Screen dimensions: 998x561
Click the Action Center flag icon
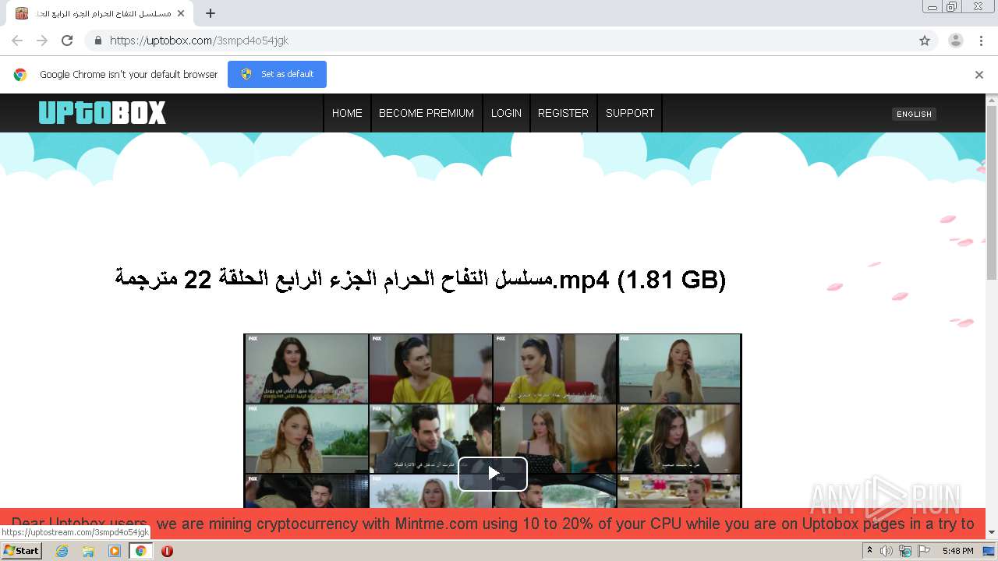(x=924, y=551)
